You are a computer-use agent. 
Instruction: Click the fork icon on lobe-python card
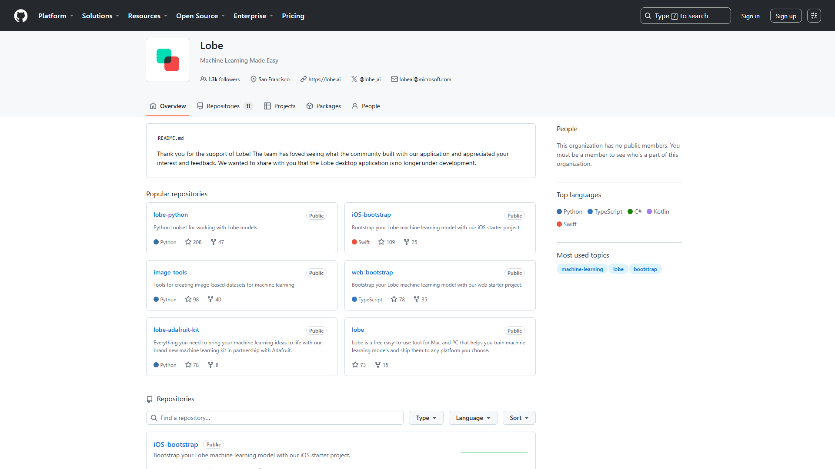pos(214,242)
